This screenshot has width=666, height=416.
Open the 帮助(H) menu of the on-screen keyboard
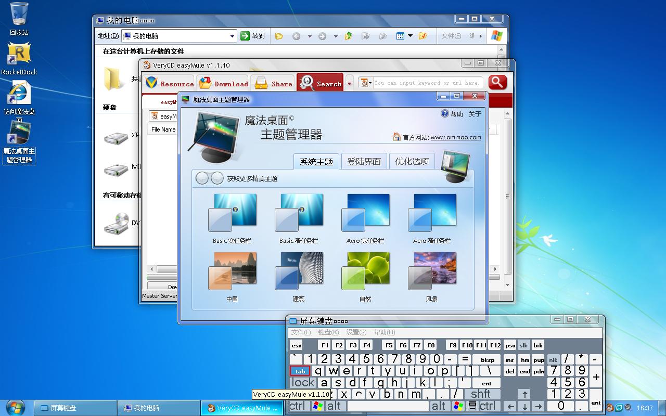[385, 332]
